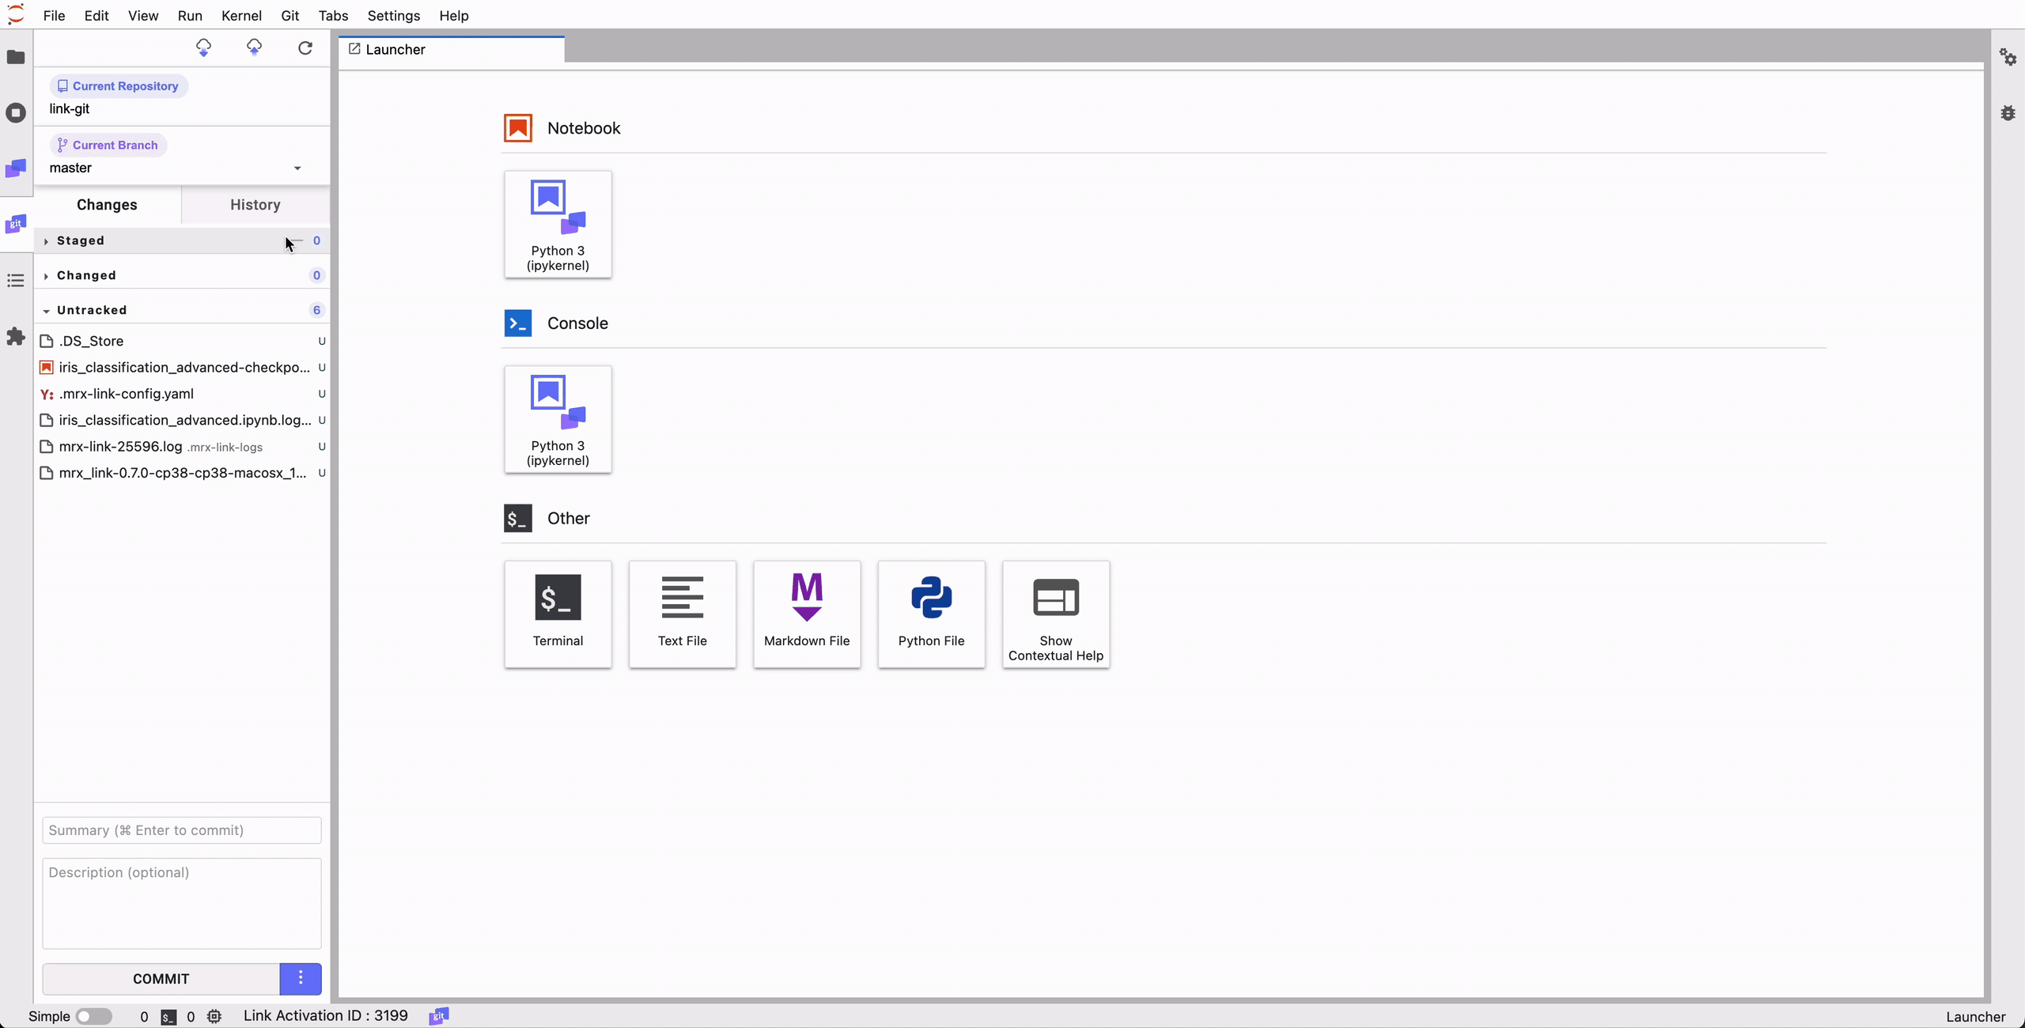
Task: Open the Tabs menu
Action: (x=333, y=16)
